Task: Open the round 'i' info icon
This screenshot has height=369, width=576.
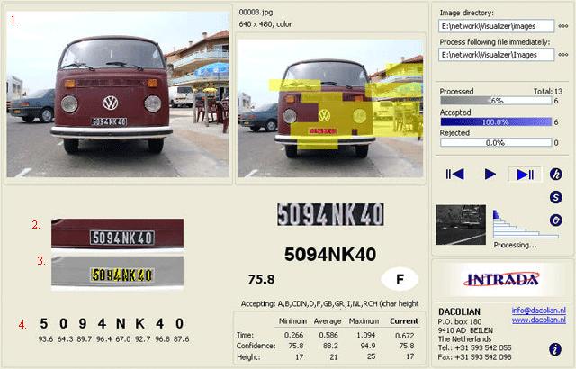Action: click(555, 349)
